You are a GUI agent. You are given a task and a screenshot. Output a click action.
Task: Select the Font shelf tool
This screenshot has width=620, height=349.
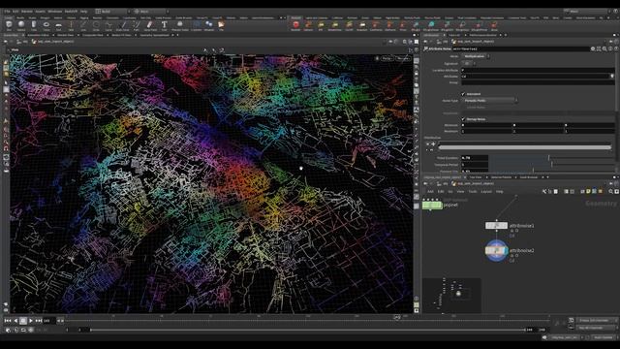(164, 26)
